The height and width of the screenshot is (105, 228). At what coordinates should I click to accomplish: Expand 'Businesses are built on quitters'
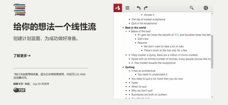126,95
